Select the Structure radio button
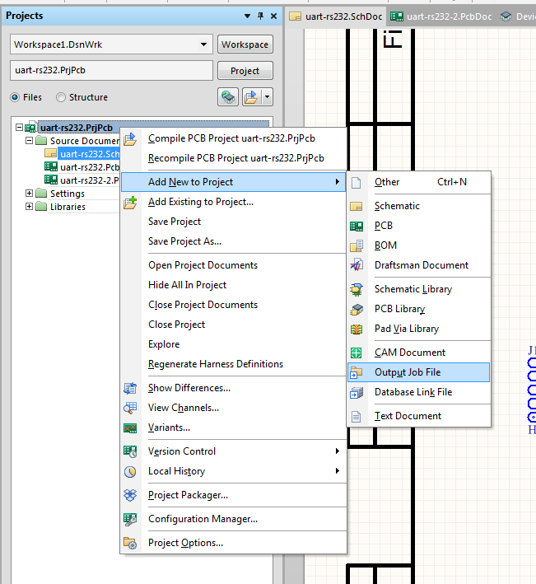 (x=61, y=97)
